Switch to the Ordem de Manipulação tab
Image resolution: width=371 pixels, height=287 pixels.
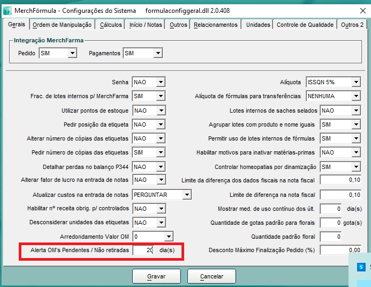pyautogui.click(x=63, y=25)
